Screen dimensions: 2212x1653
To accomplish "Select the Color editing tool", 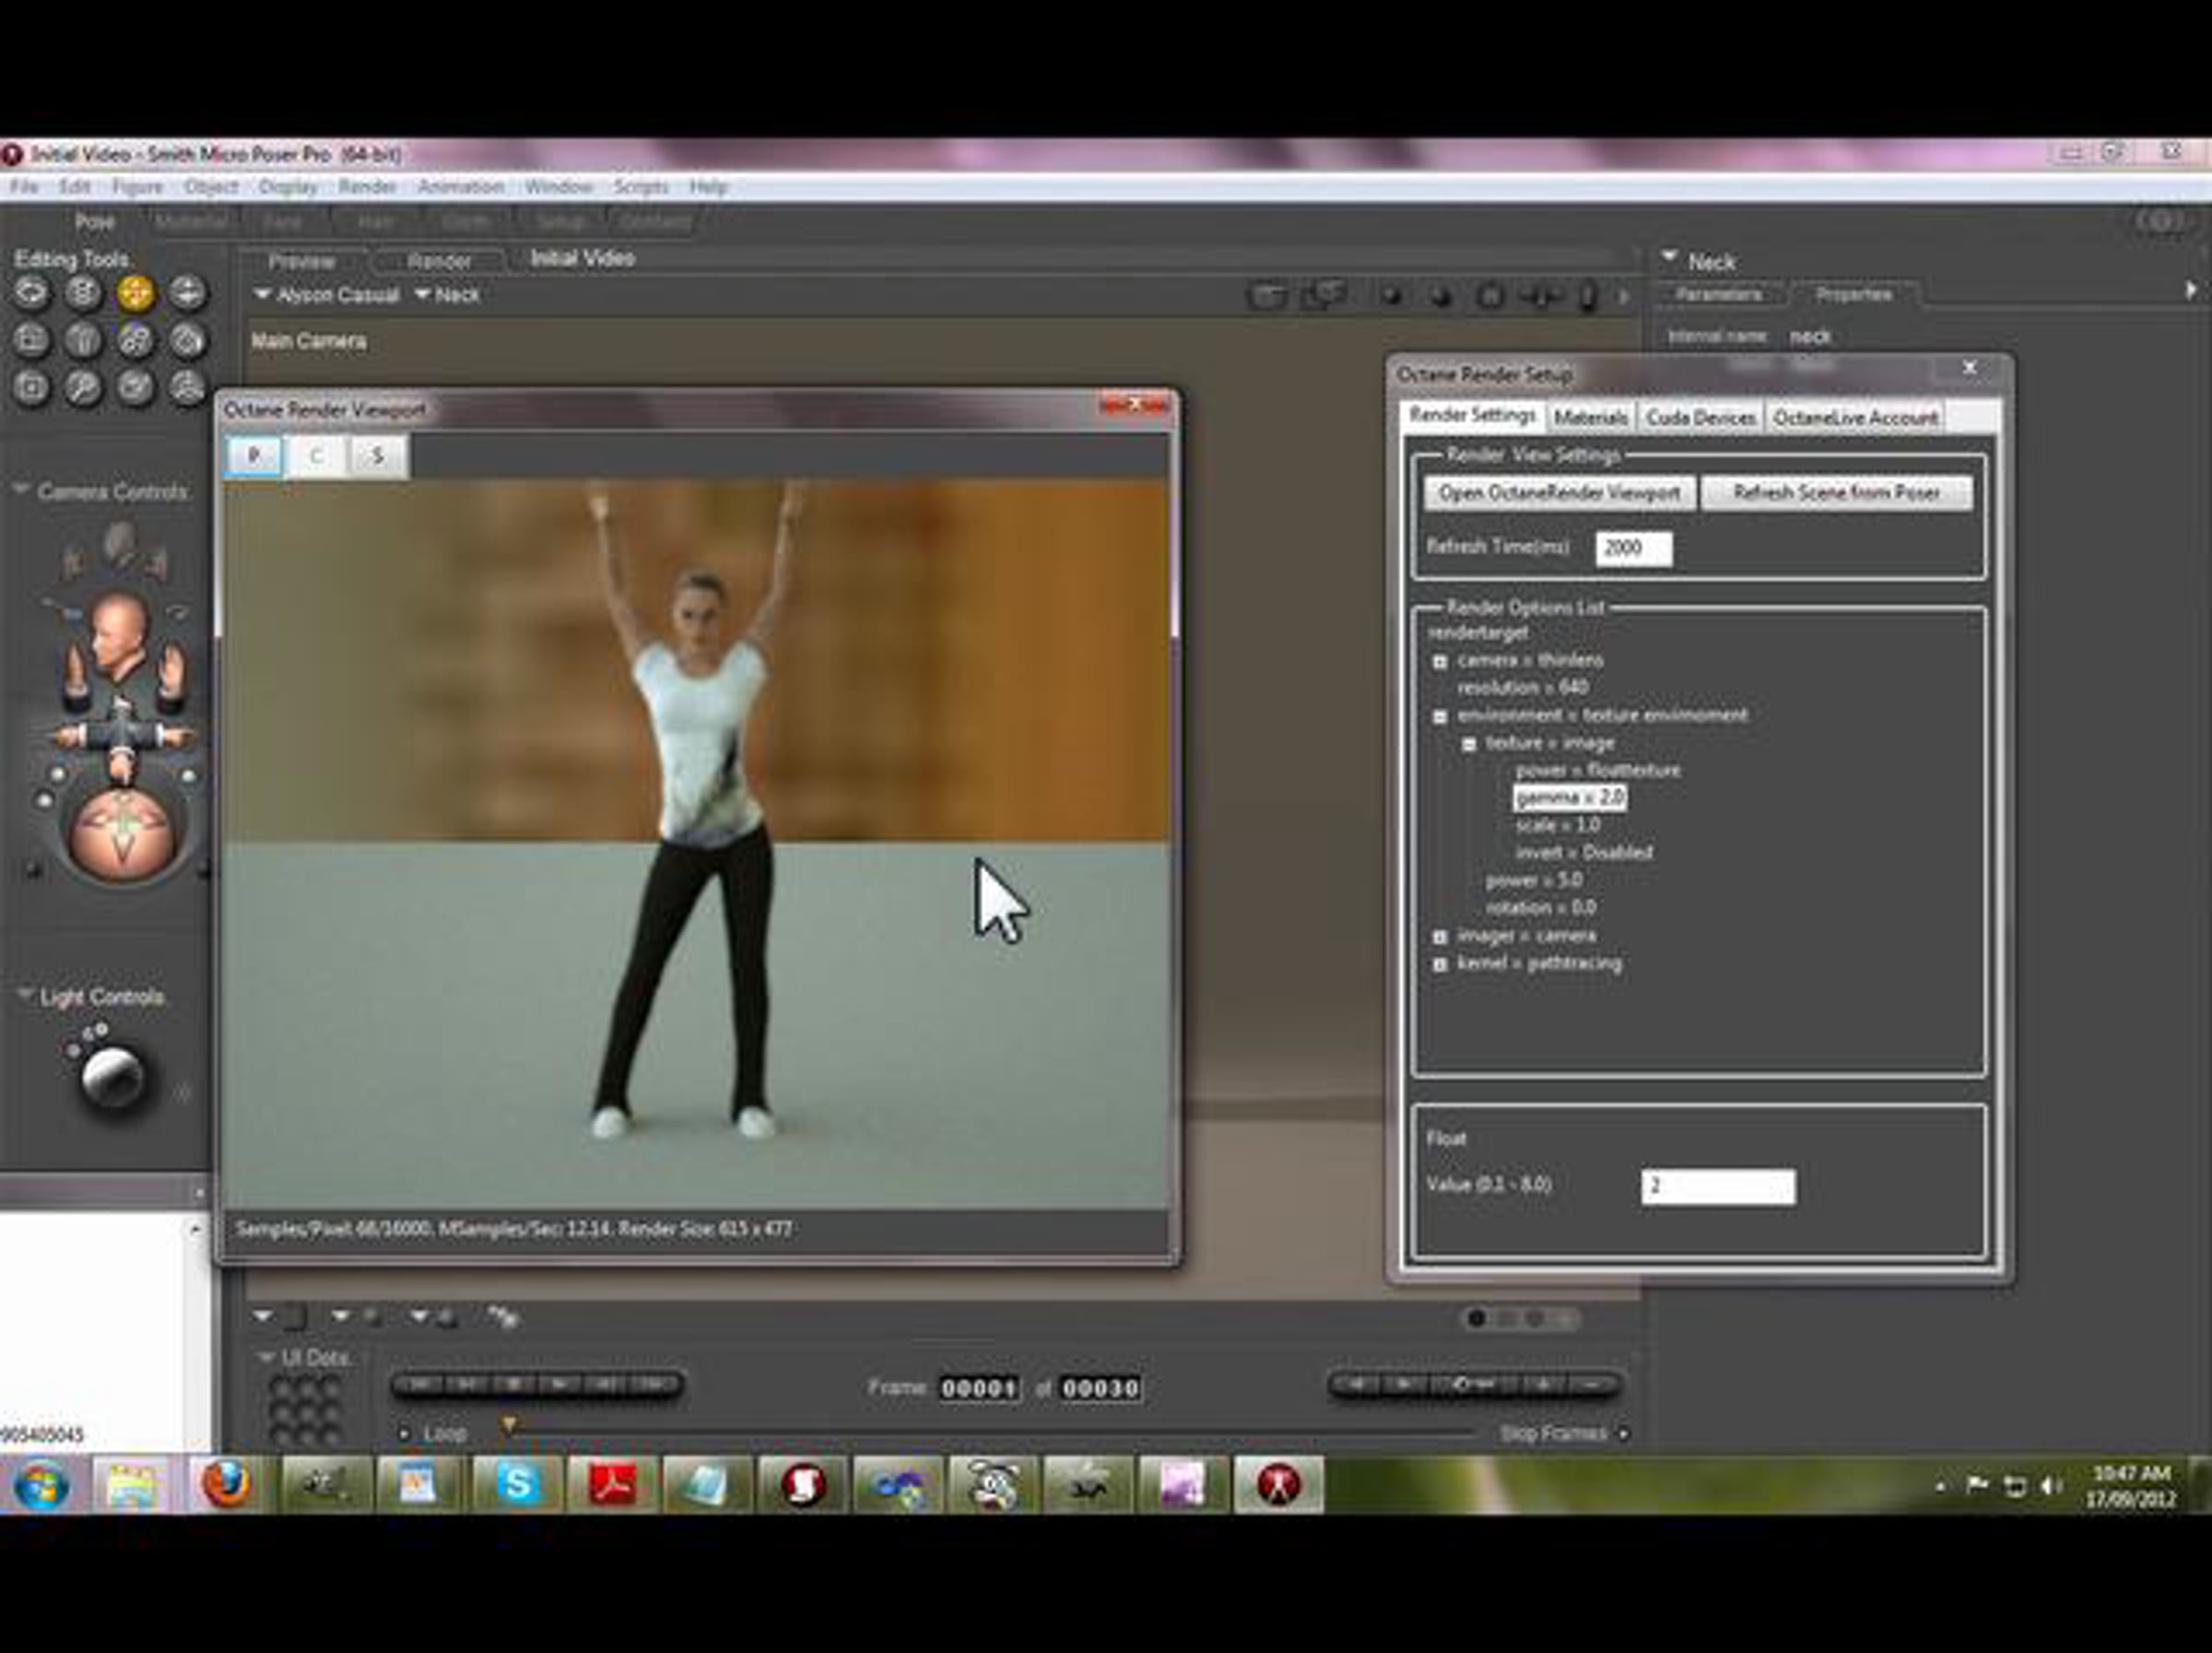I will click(x=187, y=340).
